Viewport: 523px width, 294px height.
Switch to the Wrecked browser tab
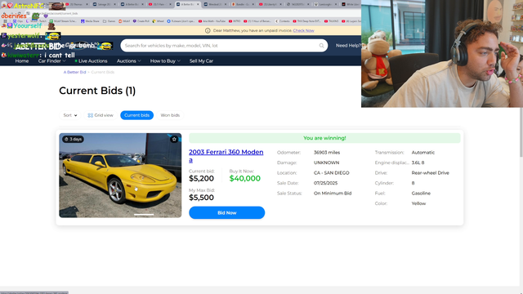click(215, 4)
